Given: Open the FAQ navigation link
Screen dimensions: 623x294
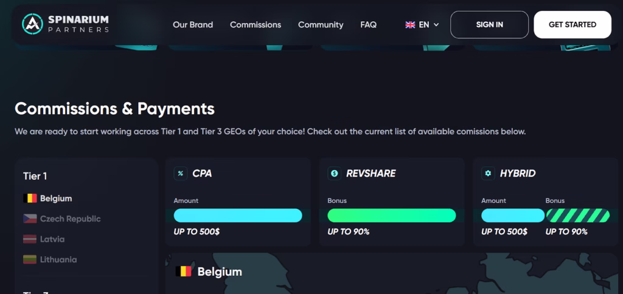Looking at the screenshot, I should (368, 25).
